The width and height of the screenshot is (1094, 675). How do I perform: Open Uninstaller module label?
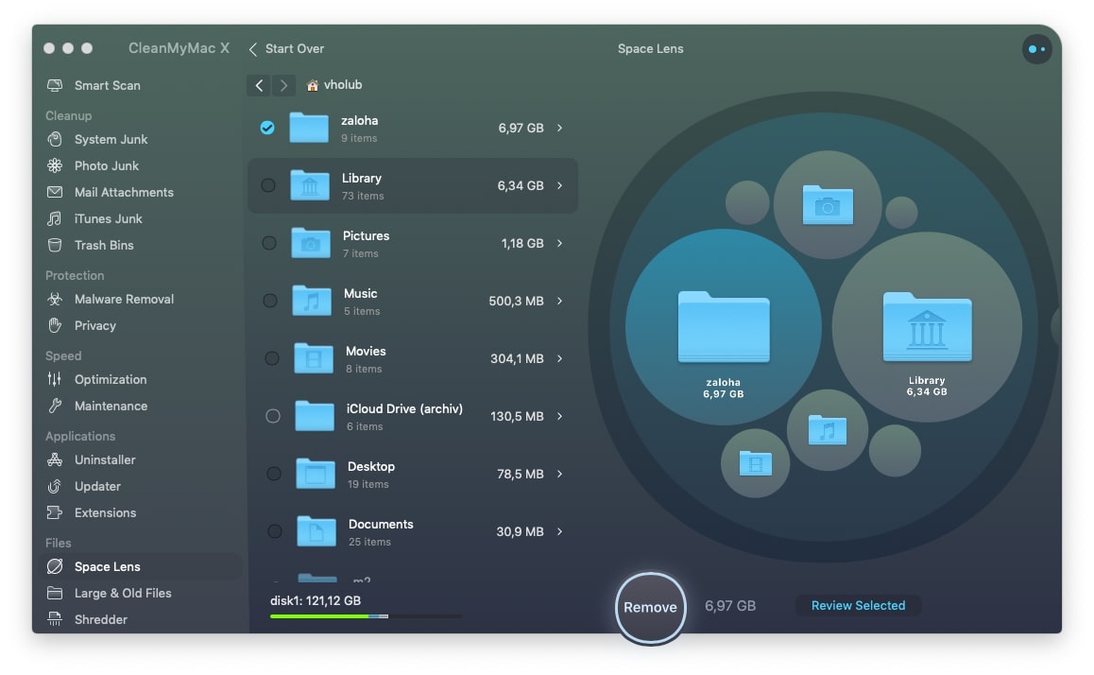coord(105,459)
